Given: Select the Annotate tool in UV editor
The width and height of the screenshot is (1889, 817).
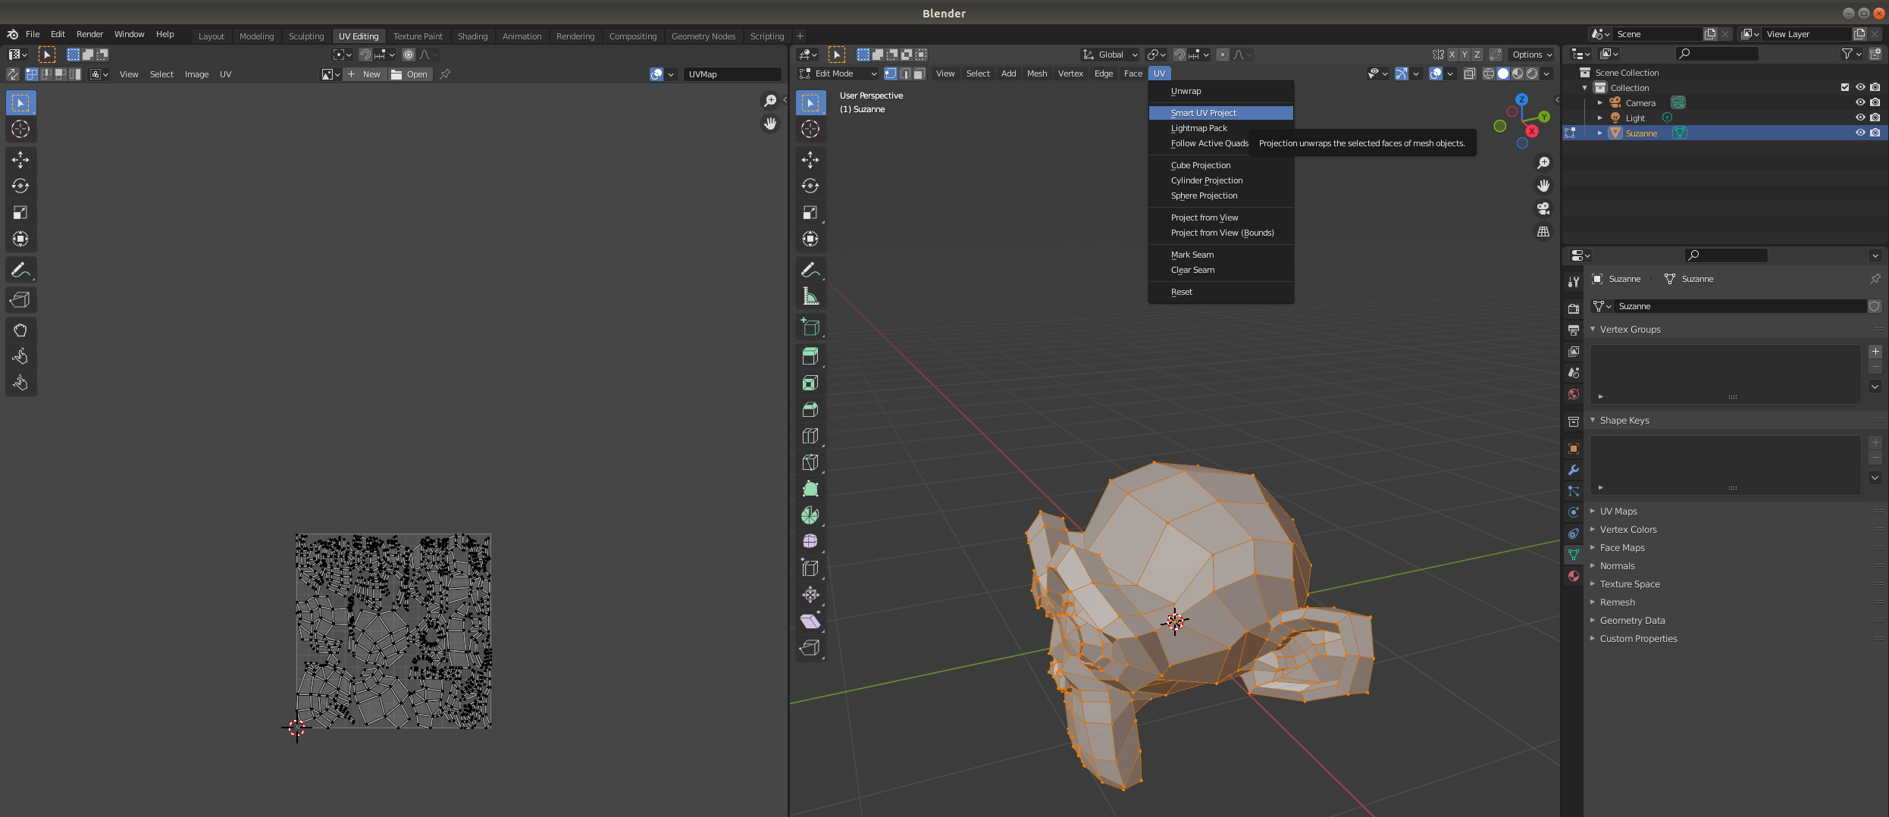Looking at the screenshot, I should point(20,270).
